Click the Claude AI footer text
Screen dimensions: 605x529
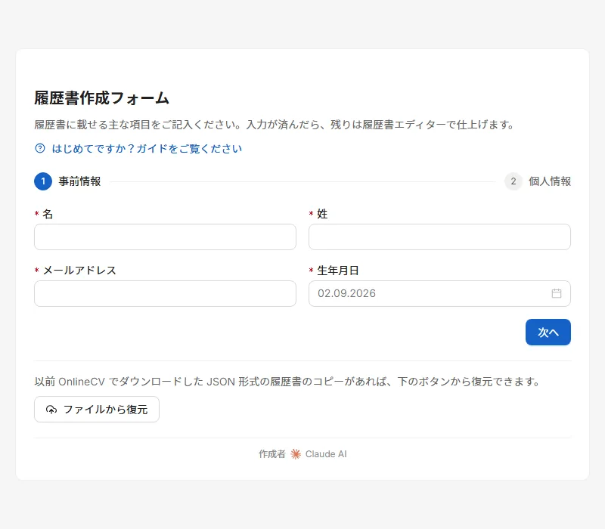pyautogui.click(x=326, y=454)
